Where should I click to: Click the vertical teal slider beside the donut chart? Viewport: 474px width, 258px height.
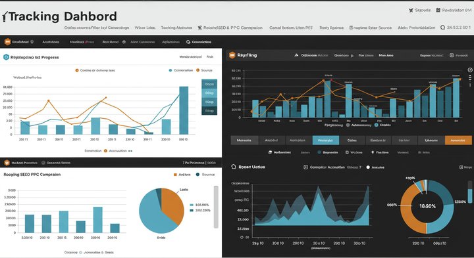pyautogui.click(x=470, y=192)
